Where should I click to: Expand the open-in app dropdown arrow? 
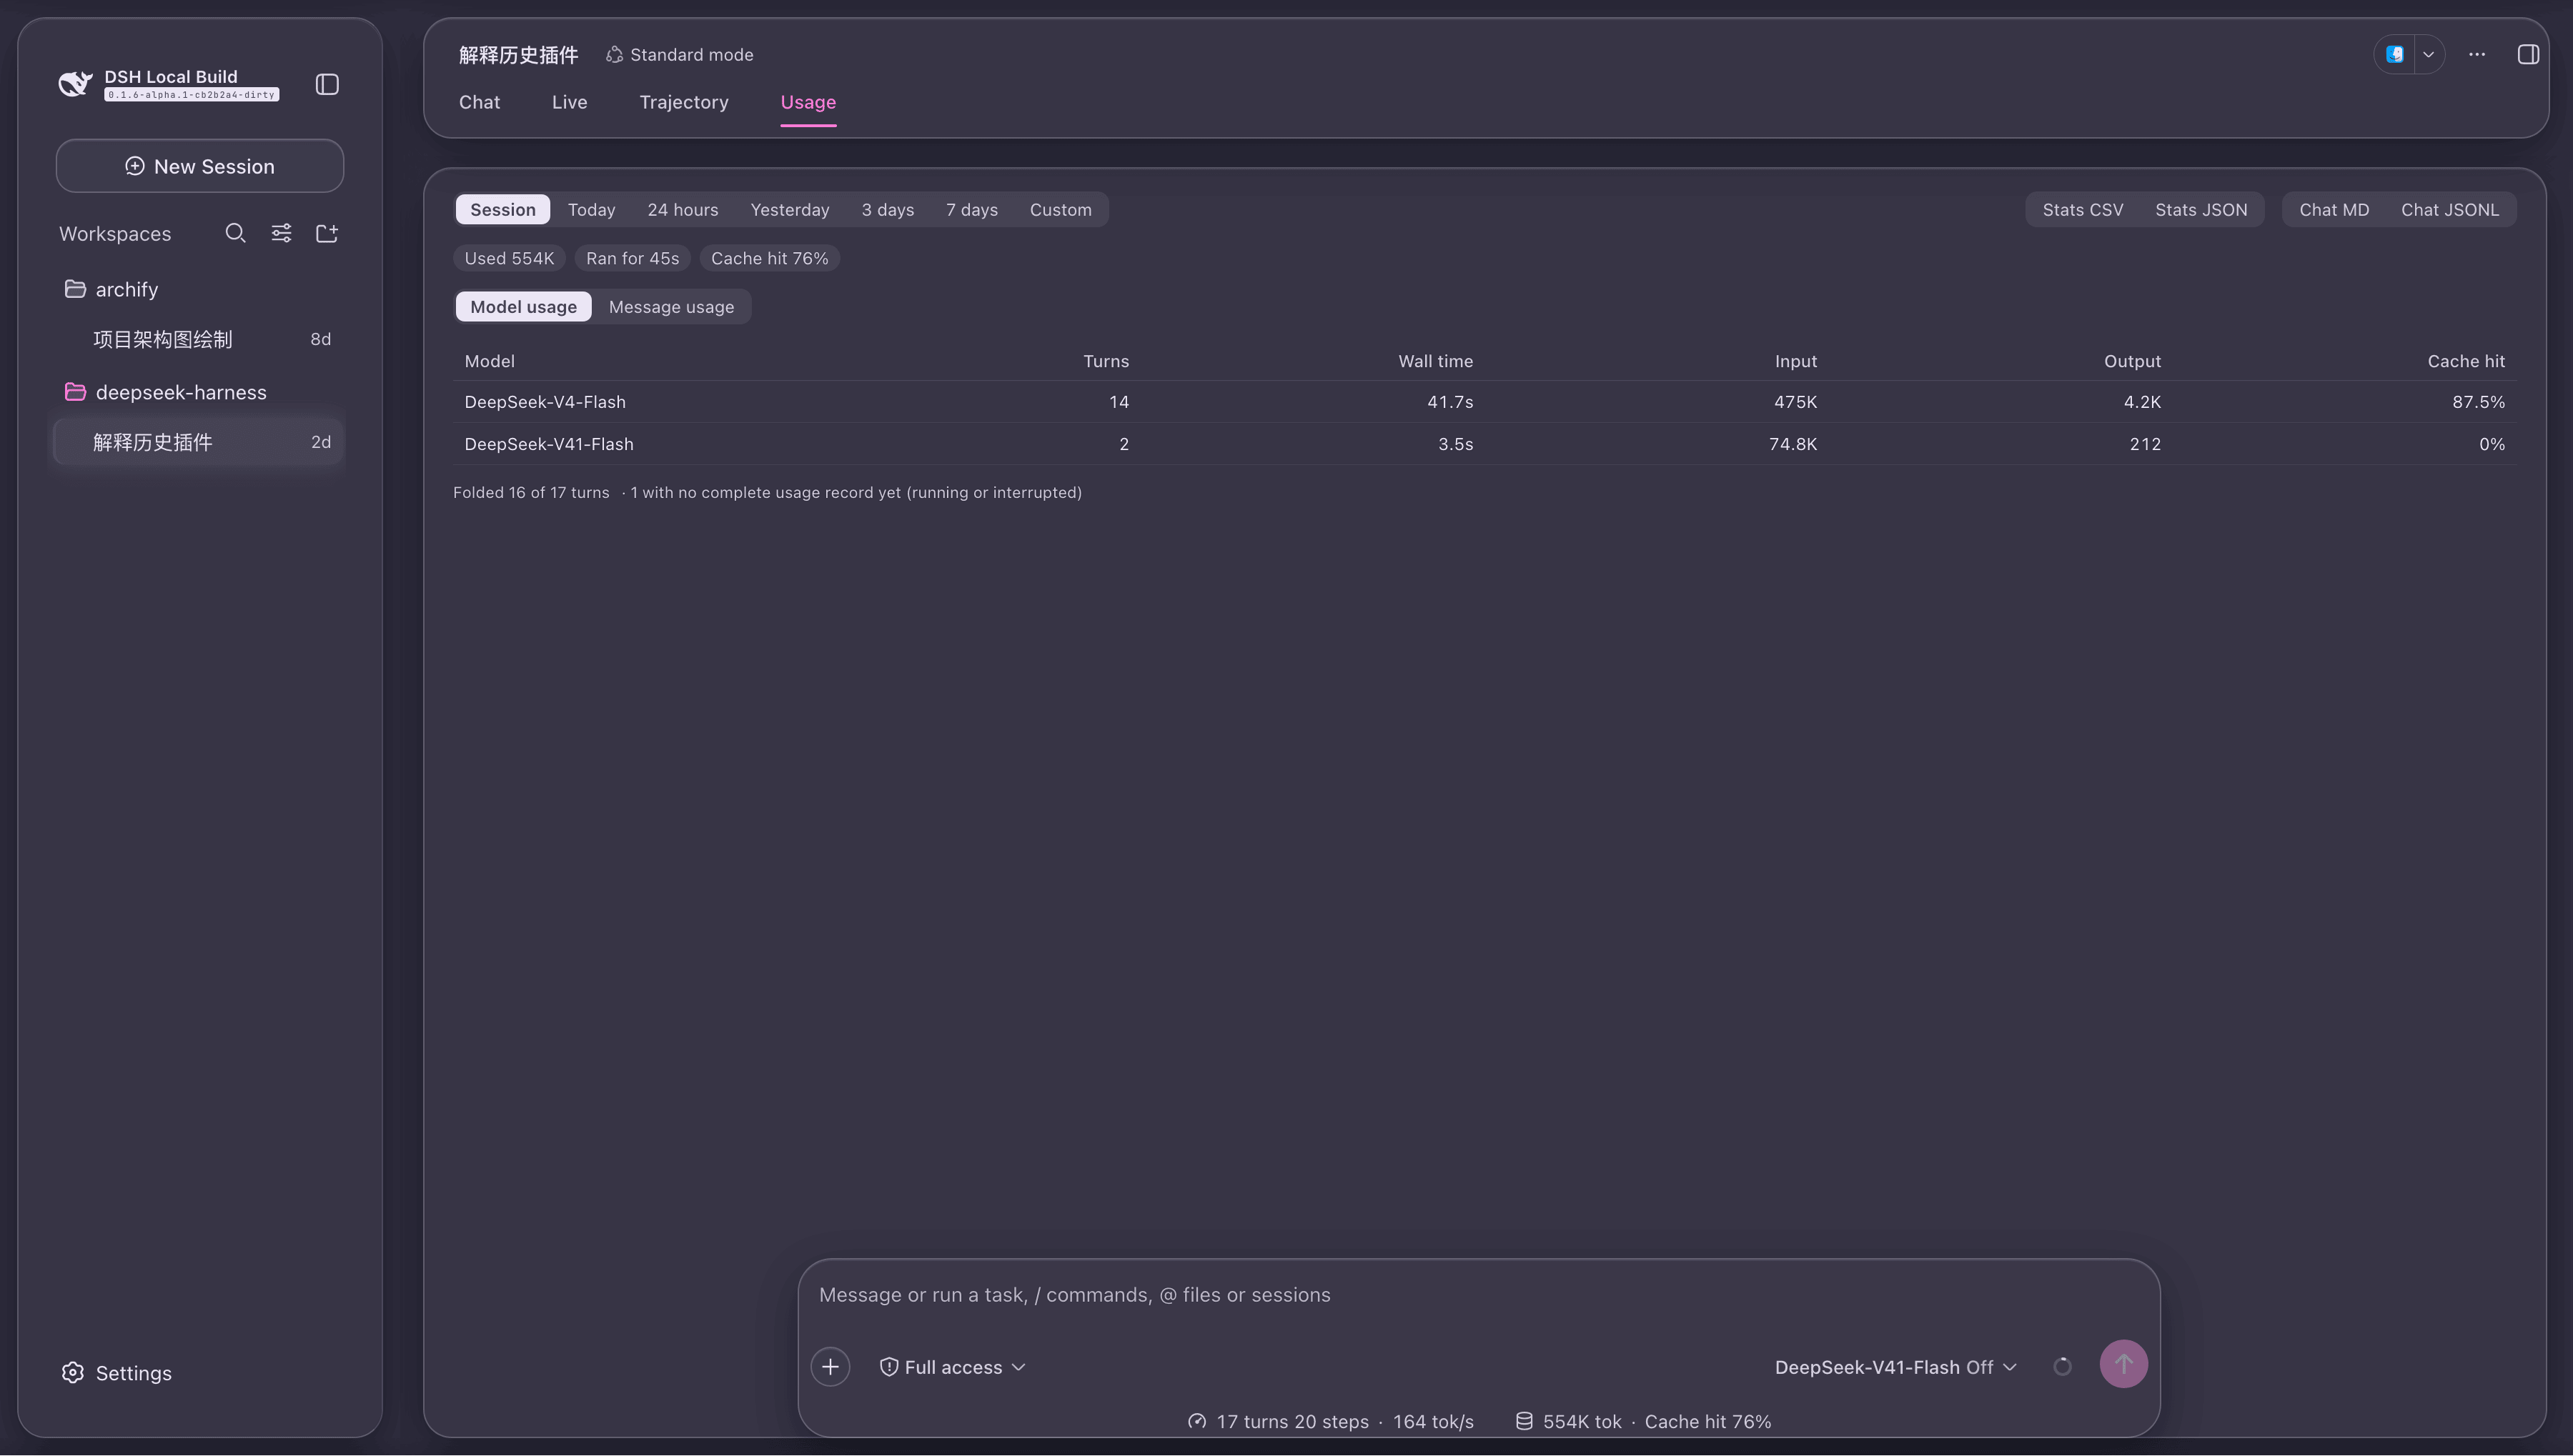[2428, 55]
